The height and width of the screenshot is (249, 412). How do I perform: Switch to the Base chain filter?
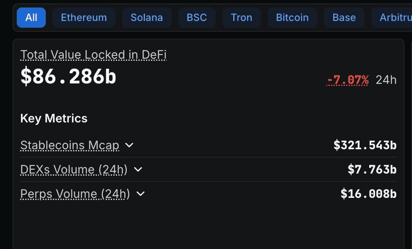(x=344, y=18)
